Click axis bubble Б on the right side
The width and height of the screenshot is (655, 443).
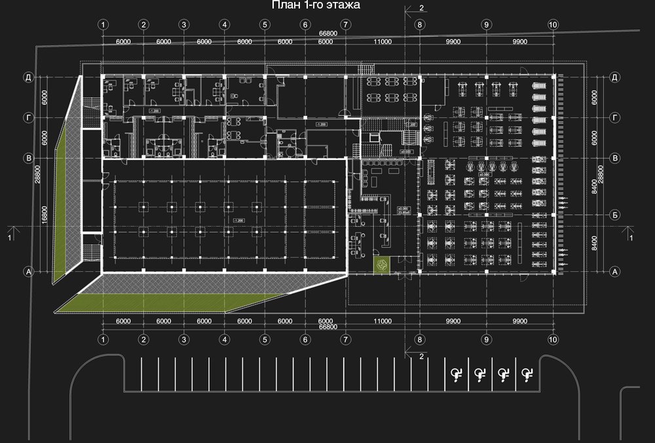[x=615, y=214]
